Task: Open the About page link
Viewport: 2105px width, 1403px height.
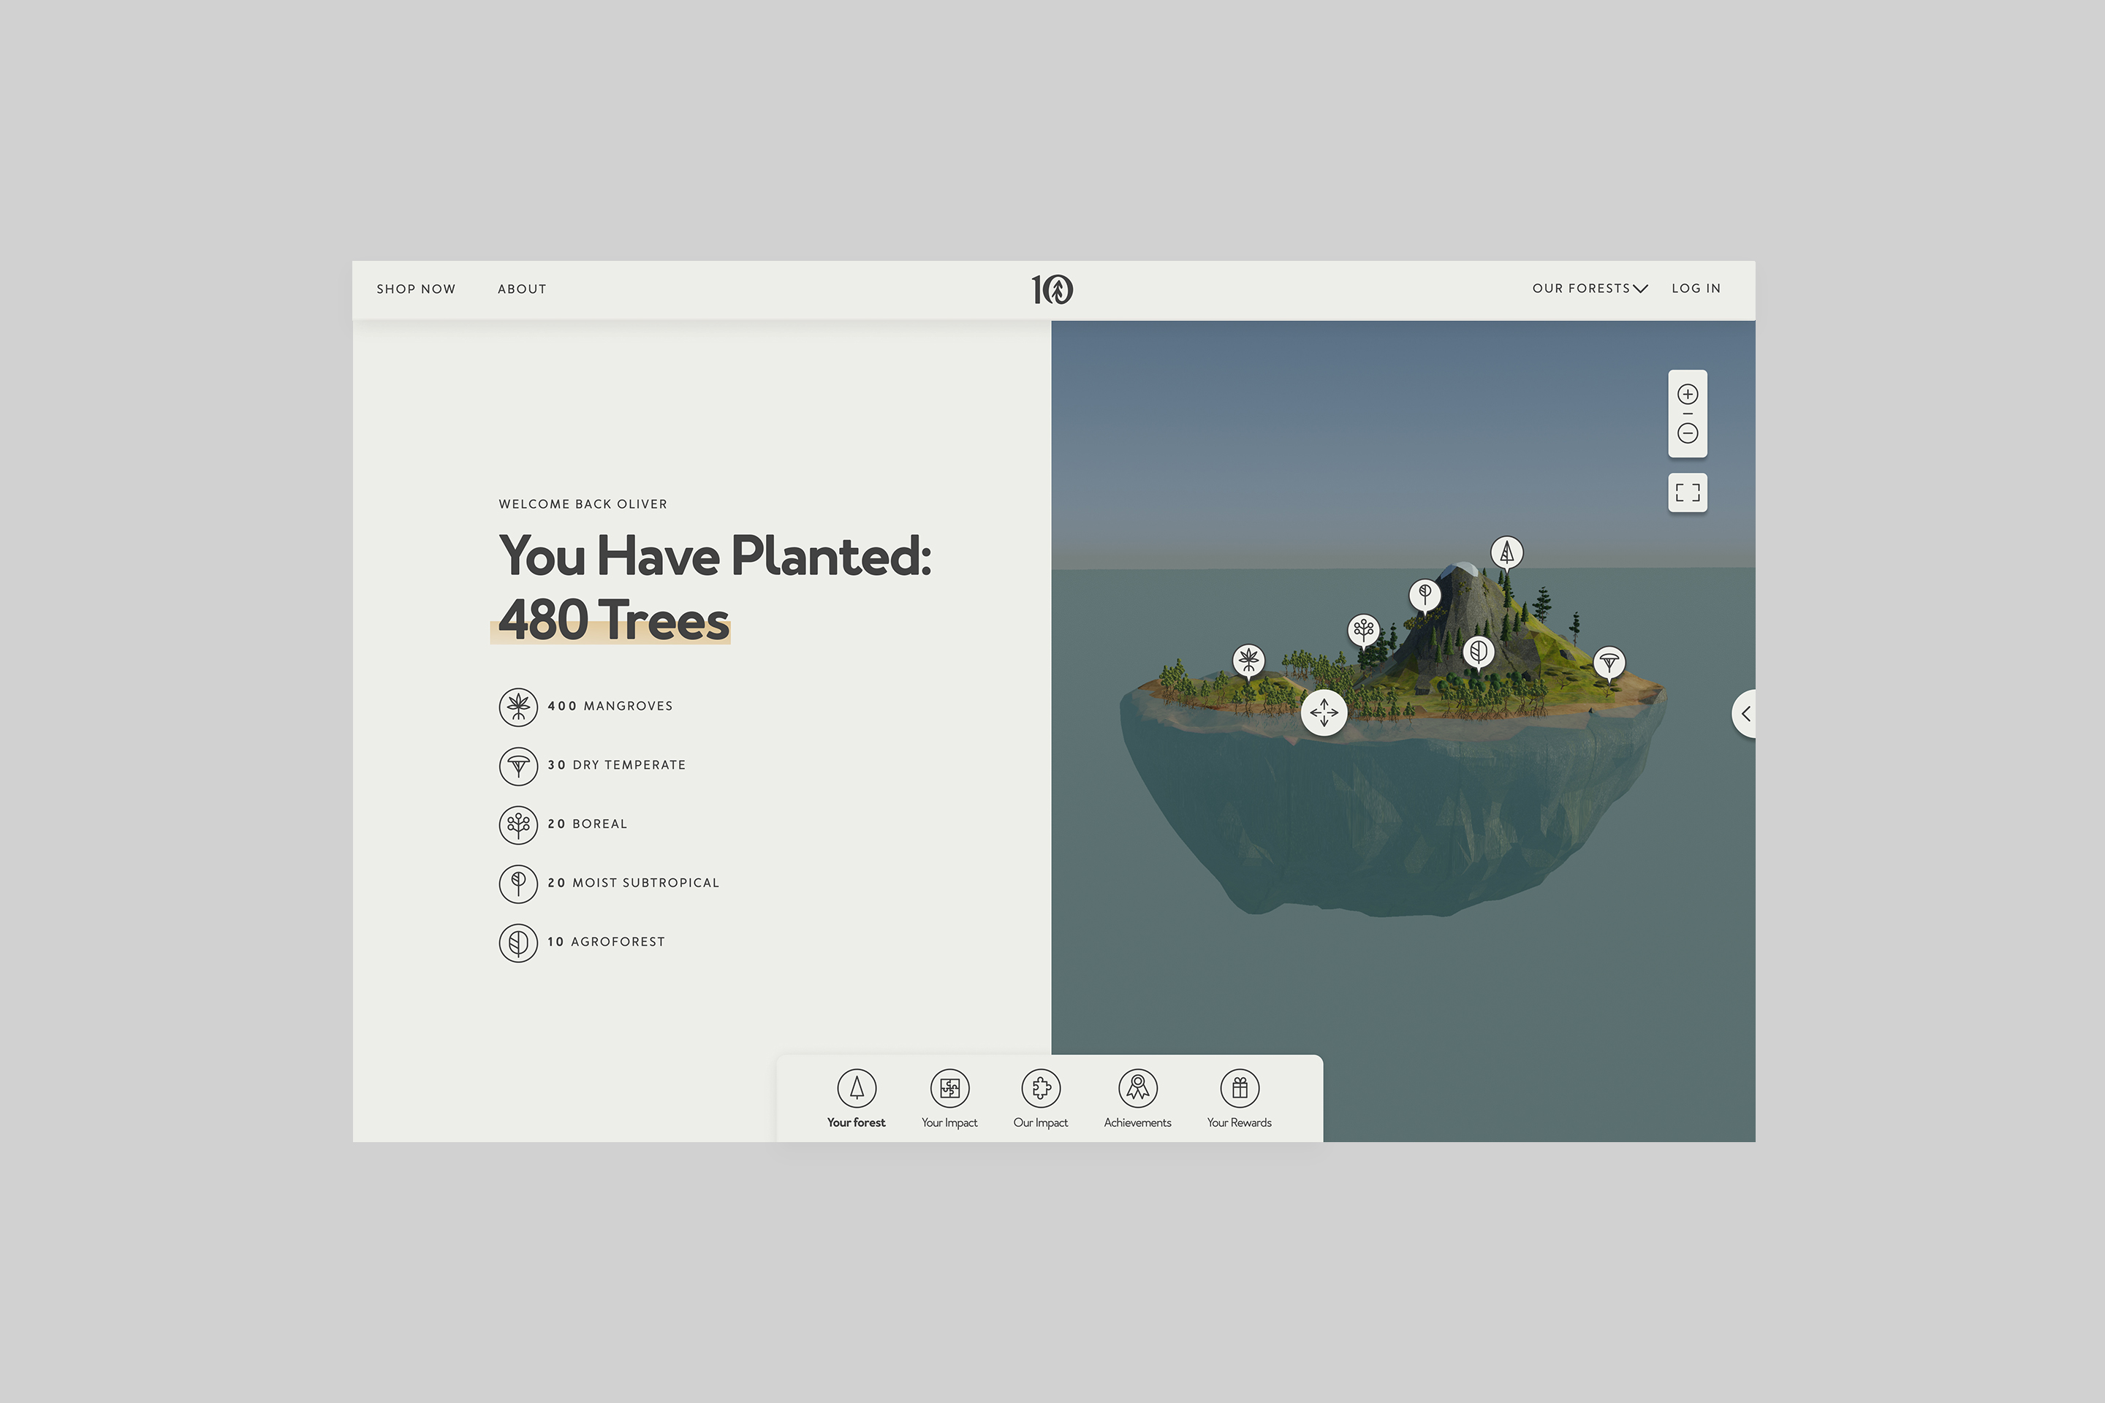Action: point(522,289)
